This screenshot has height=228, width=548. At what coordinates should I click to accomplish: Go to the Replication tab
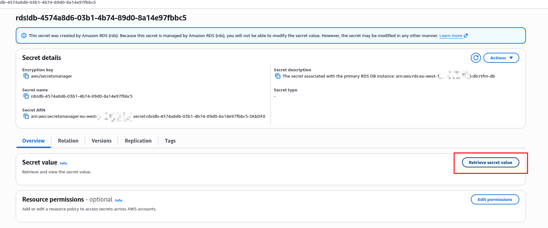click(138, 141)
